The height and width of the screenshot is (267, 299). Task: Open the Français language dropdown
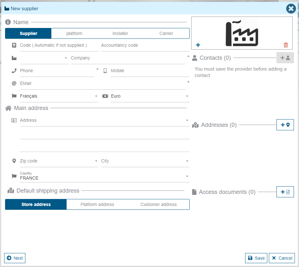pyautogui.click(x=59, y=96)
